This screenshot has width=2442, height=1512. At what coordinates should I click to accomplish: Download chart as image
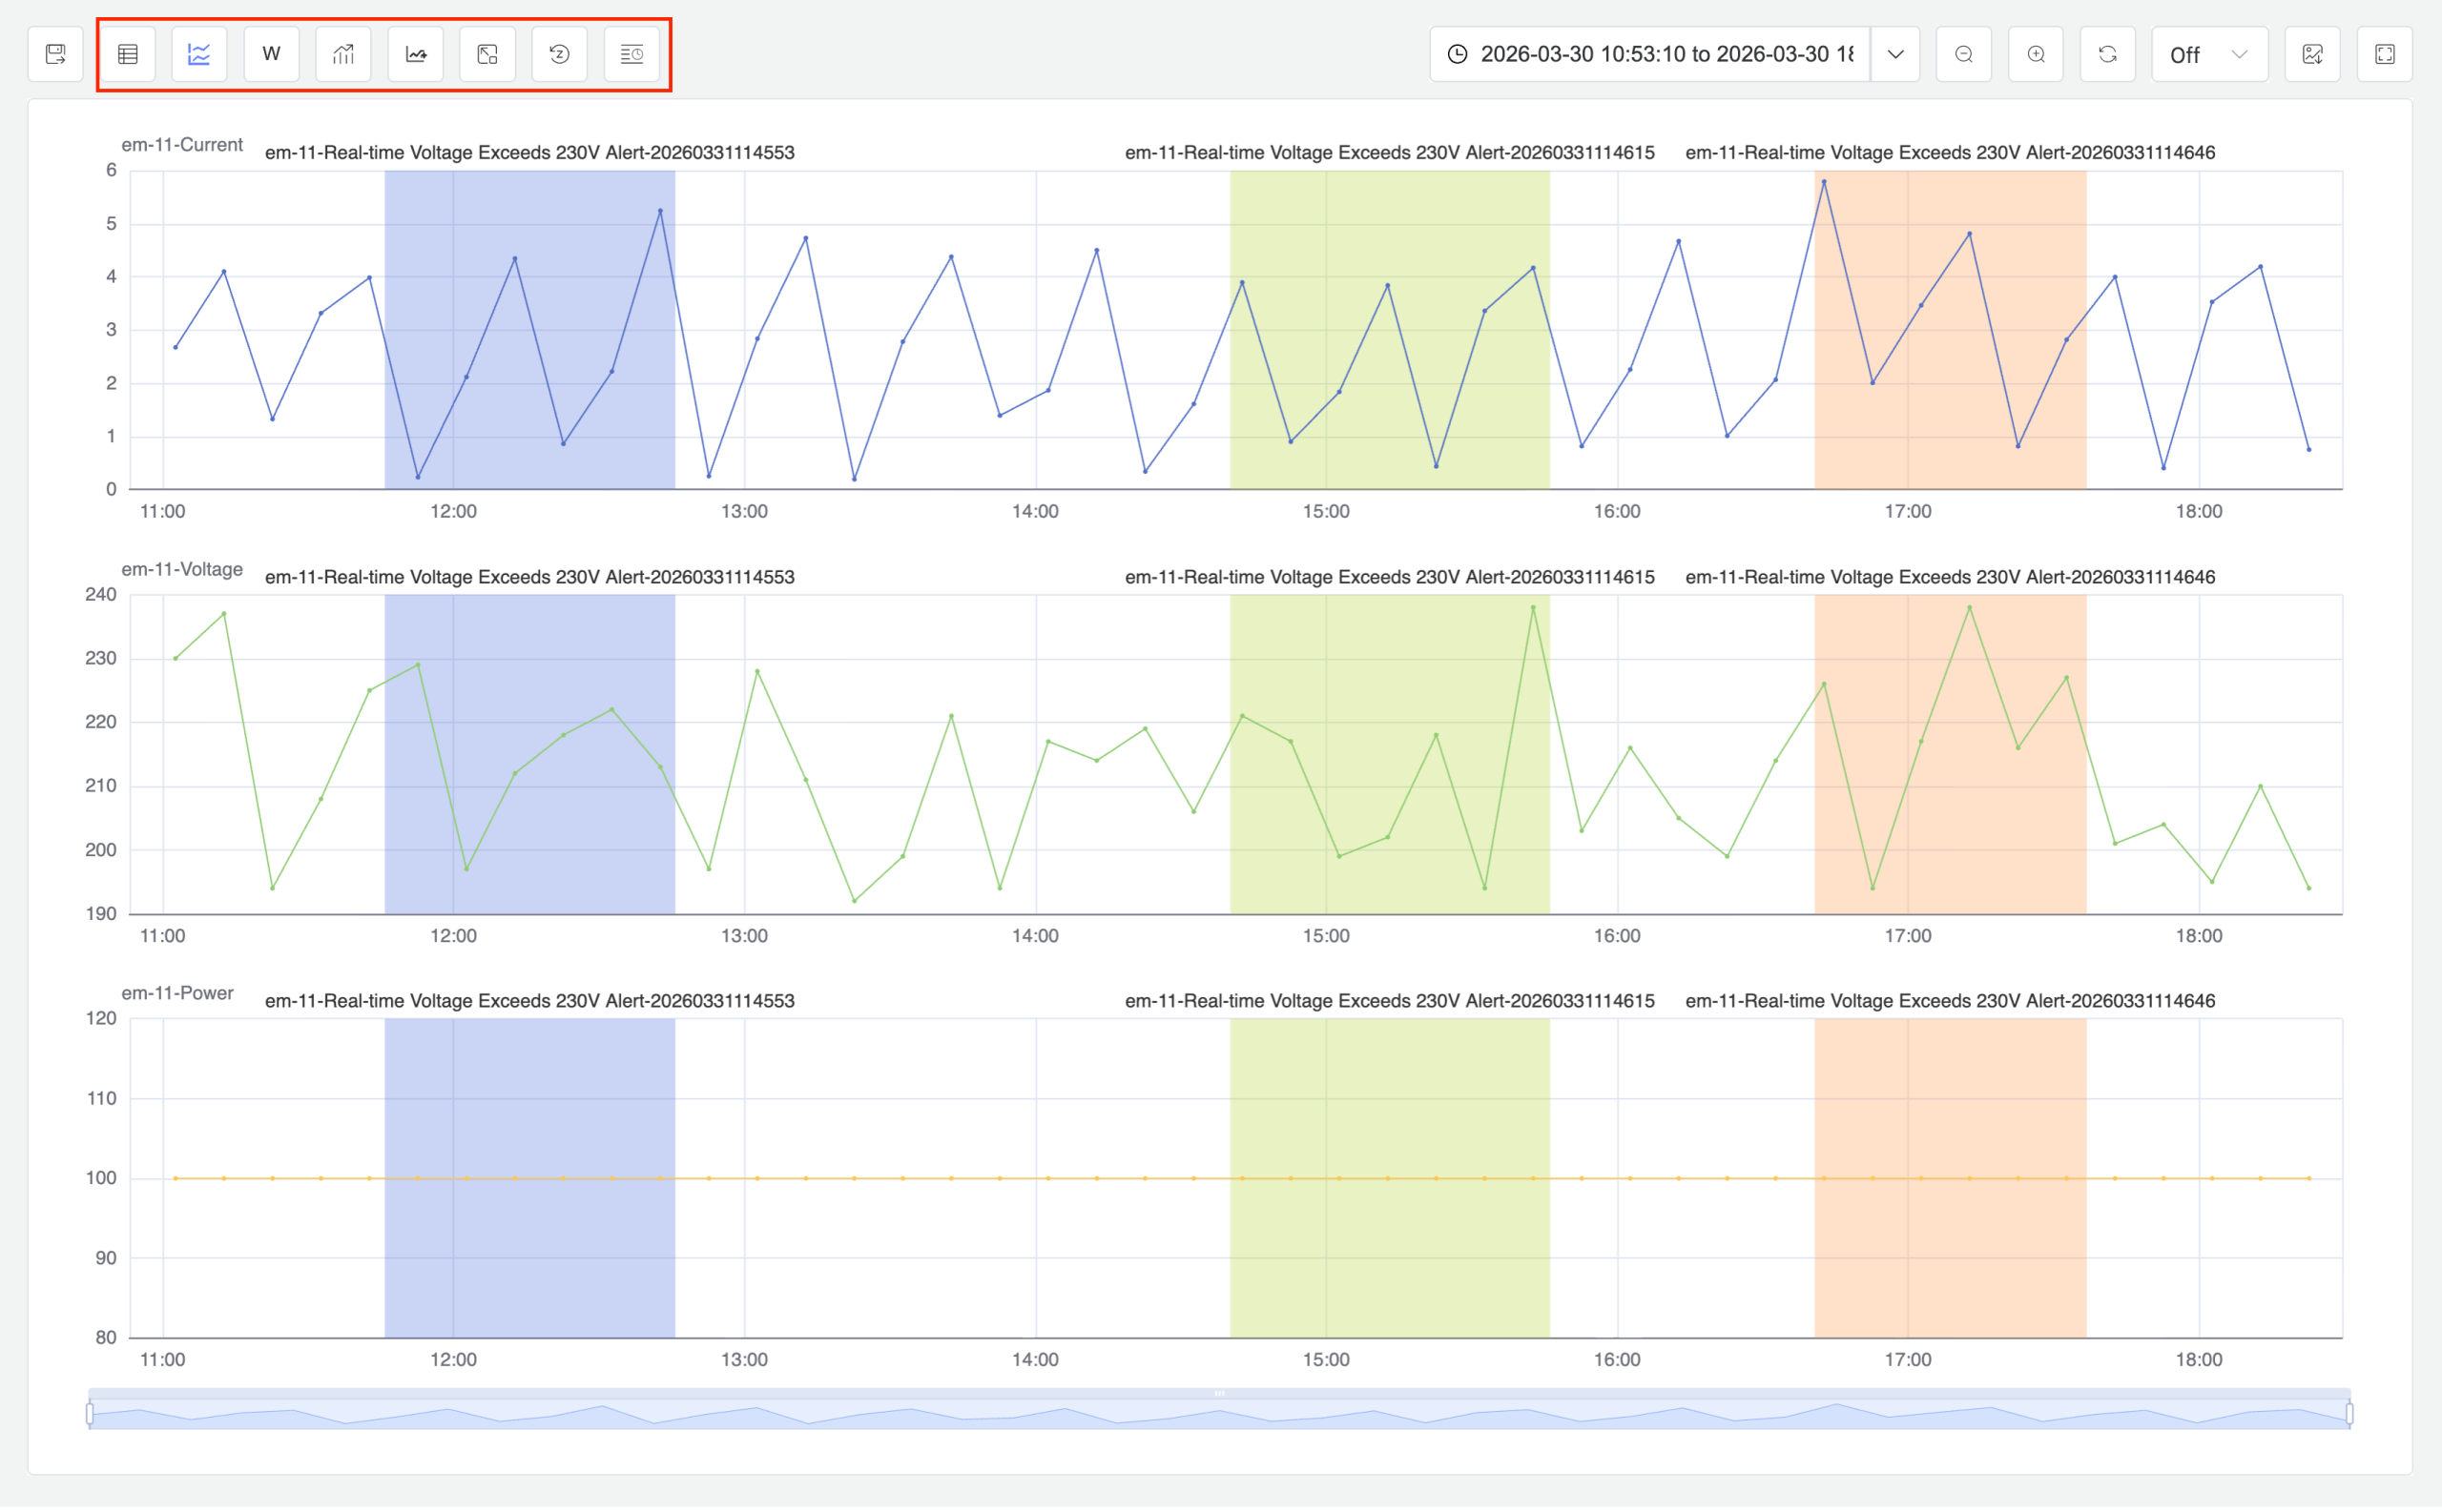[x=2312, y=54]
